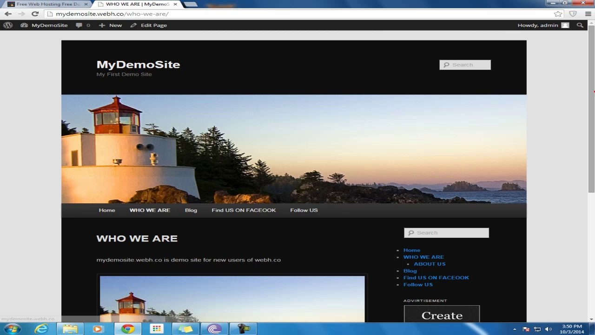
Task: Show hidden system tray icons
Action: click(x=515, y=329)
